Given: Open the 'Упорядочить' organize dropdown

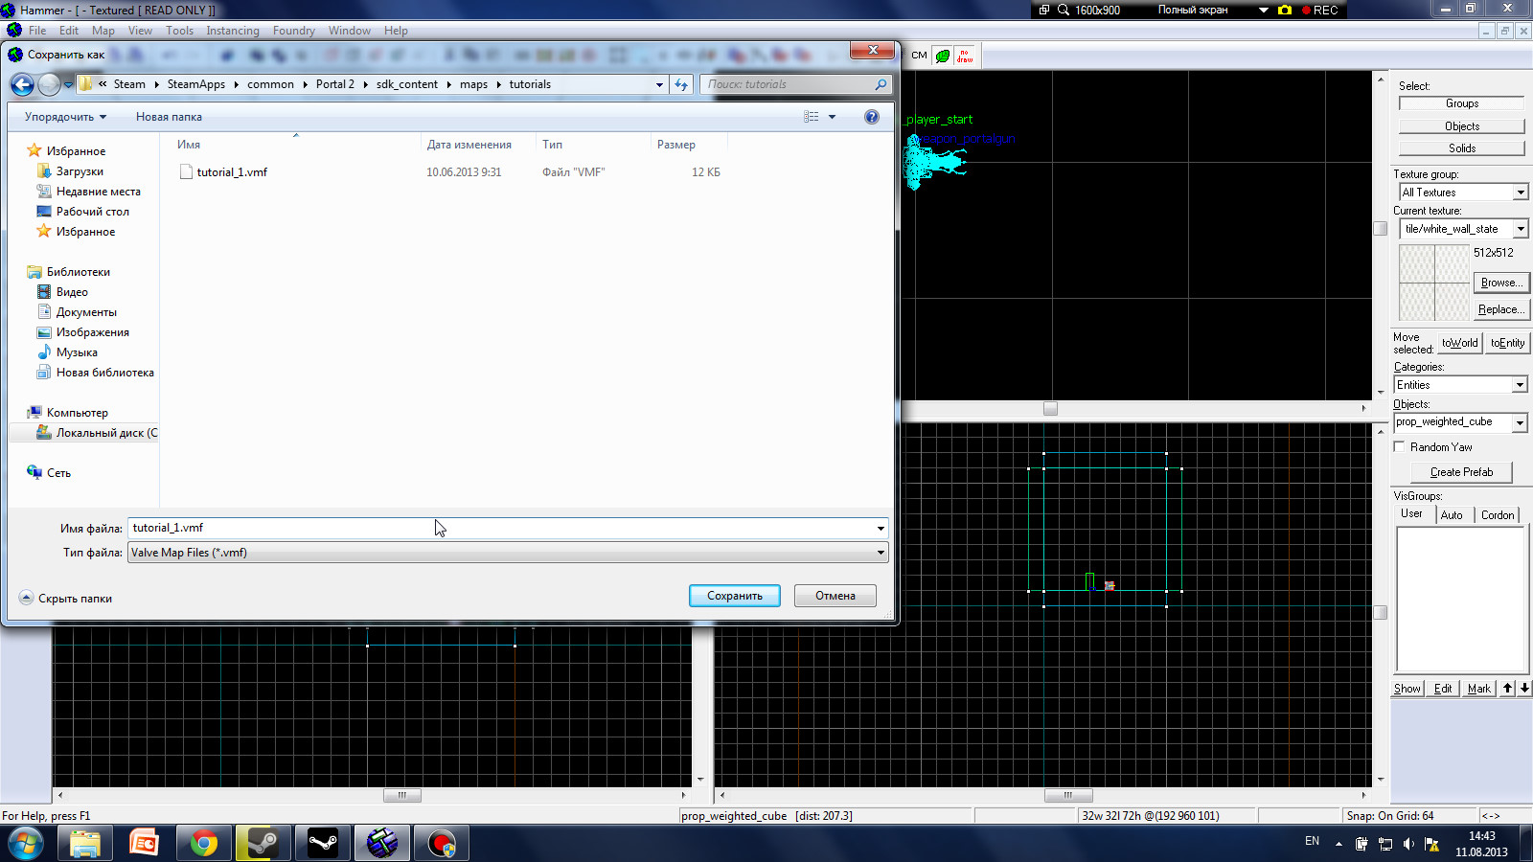Looking at the screenshot, I should pyautogui.click(x=65, y=117).
